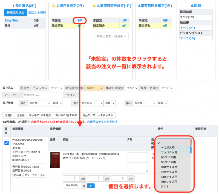Click the first cm dimension field
This screenshot has height=194, width=219.
coord(71,178)
